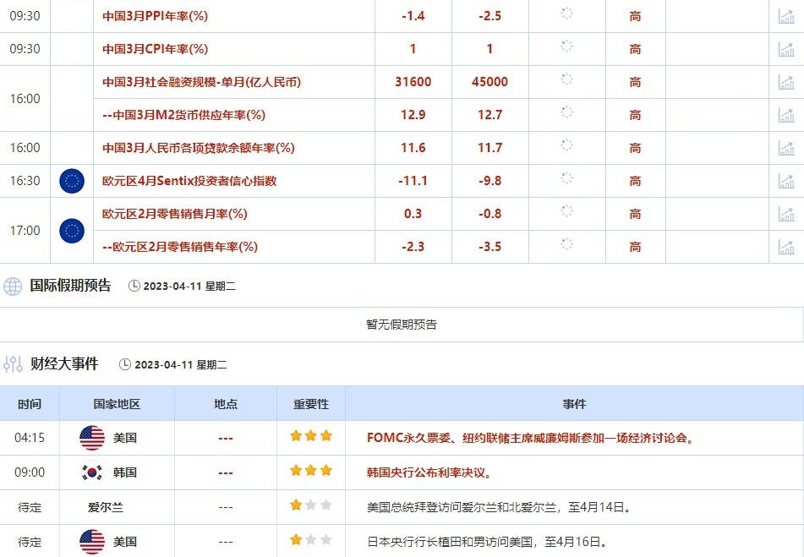Select the 财经大事件 section title
This screenshot has height=557, width=804.
(64, 363)
